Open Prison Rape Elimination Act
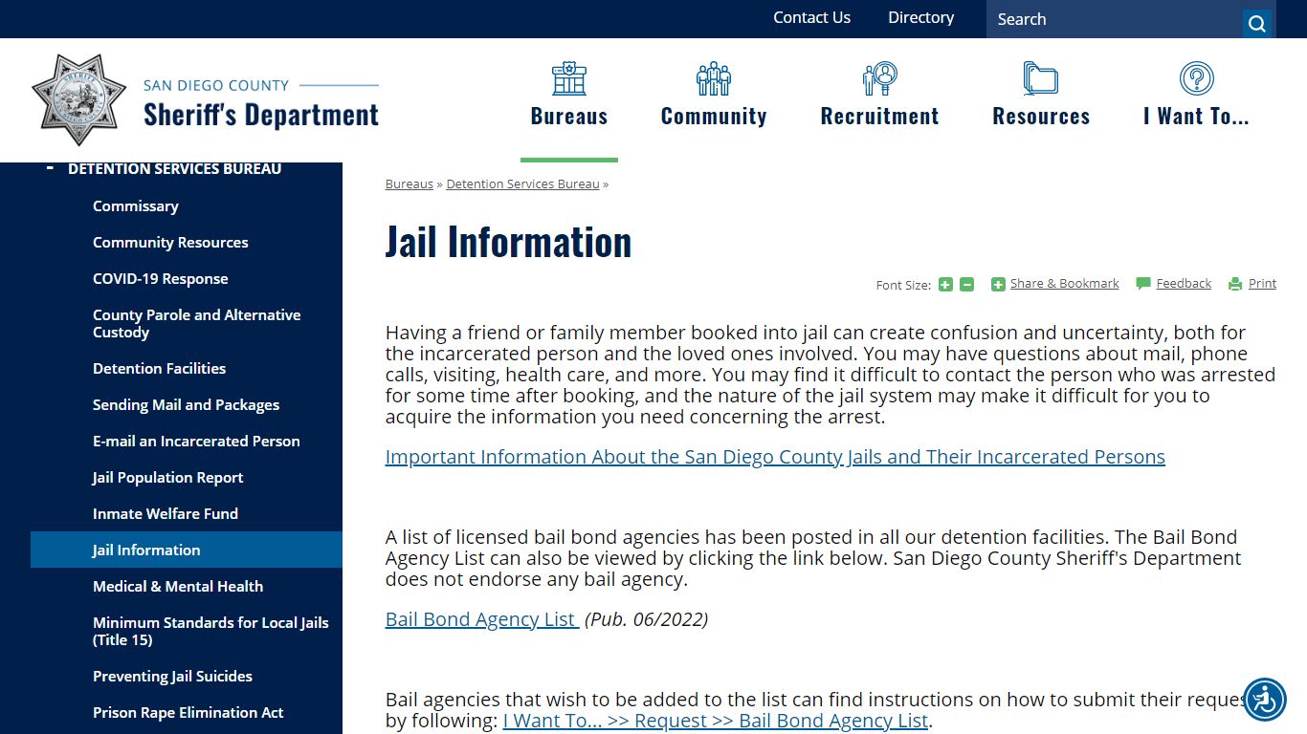 [x=188, y=712]
